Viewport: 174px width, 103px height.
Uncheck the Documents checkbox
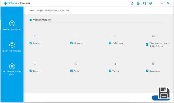tap(147, 71)
